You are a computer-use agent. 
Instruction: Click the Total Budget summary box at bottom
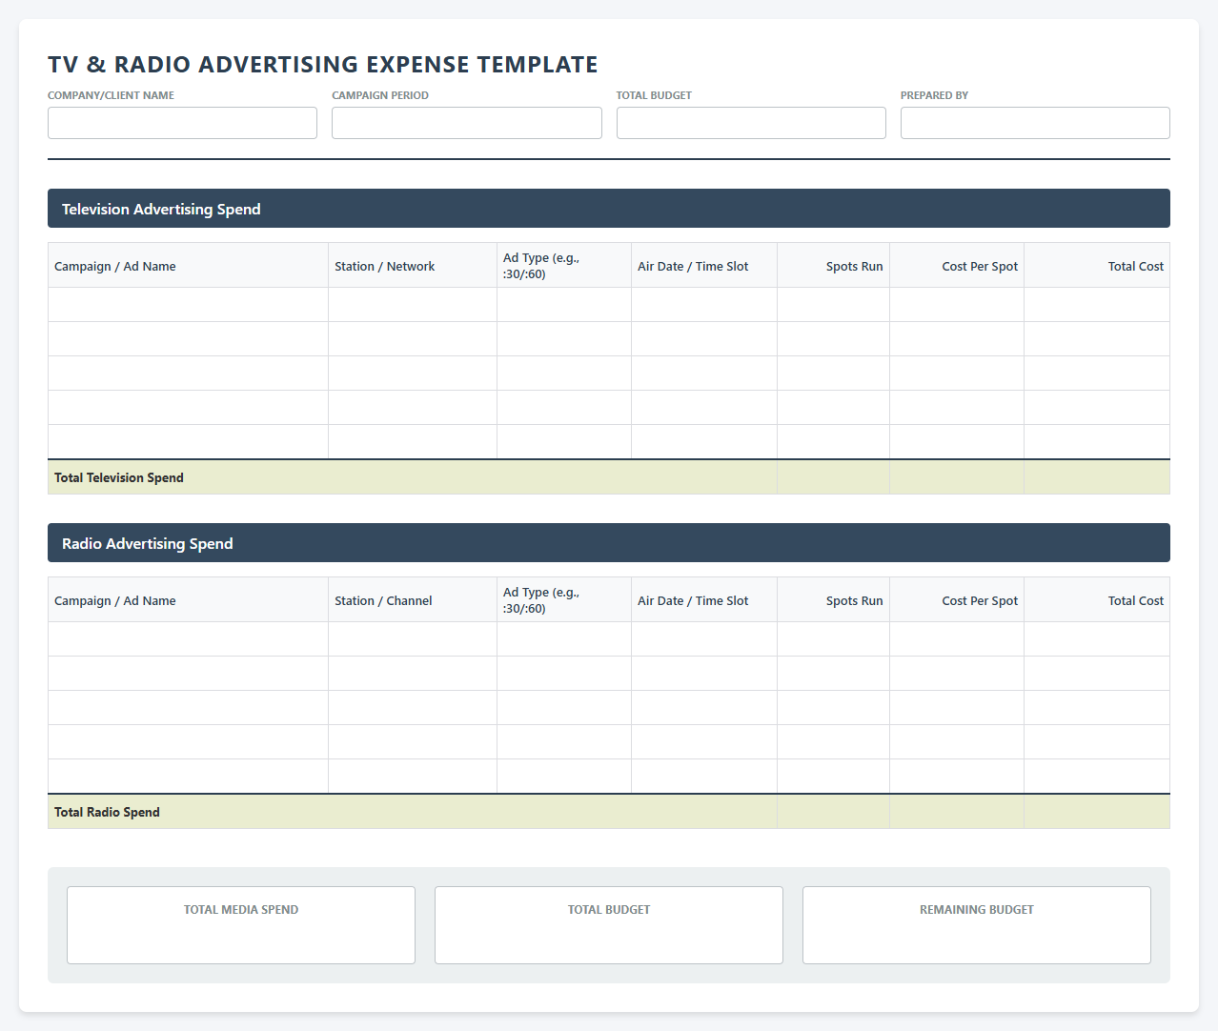(x=609, y=925)
